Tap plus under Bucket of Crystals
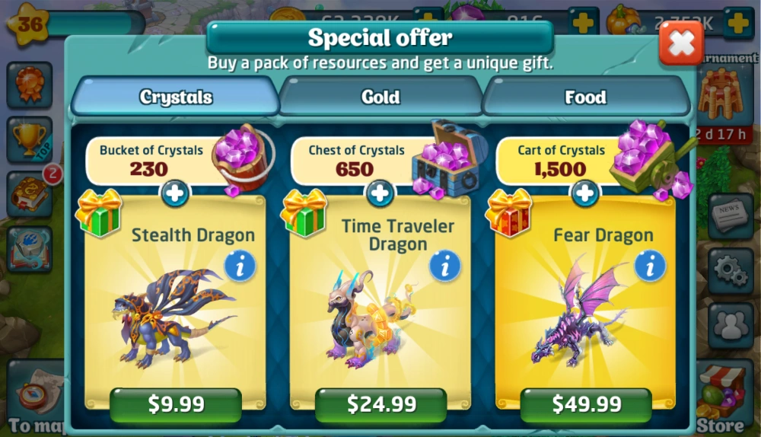The image size is (761, 437). coord(175,193)
